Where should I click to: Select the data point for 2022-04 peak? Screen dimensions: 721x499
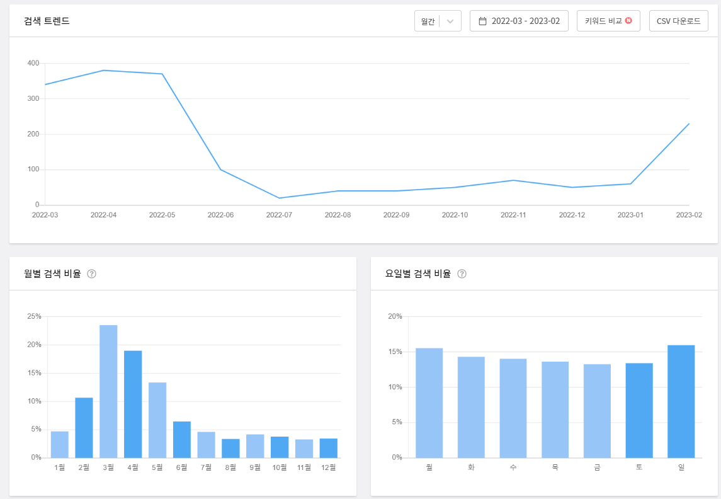pos(103,70)
